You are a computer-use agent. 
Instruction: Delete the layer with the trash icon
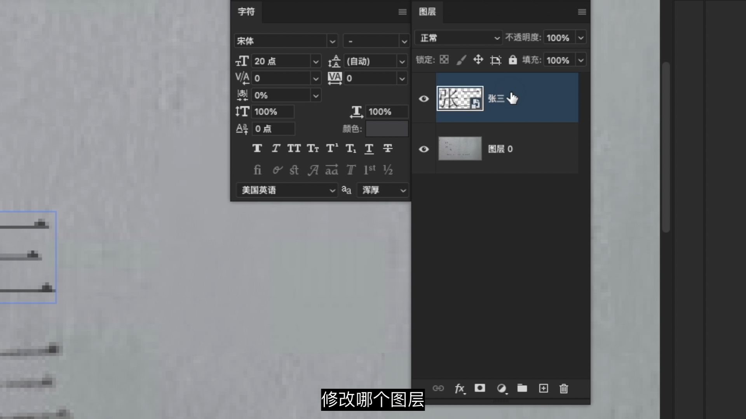pos(564,388)
